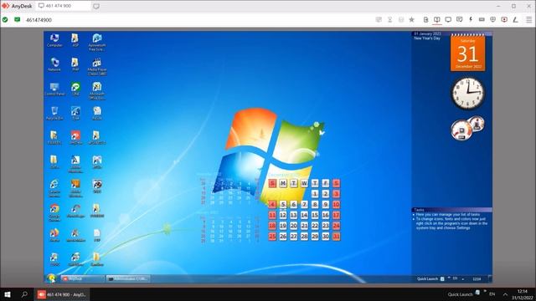Click the remote Windows 7 Start orb
536x301 pixels.
coord(51,278)
